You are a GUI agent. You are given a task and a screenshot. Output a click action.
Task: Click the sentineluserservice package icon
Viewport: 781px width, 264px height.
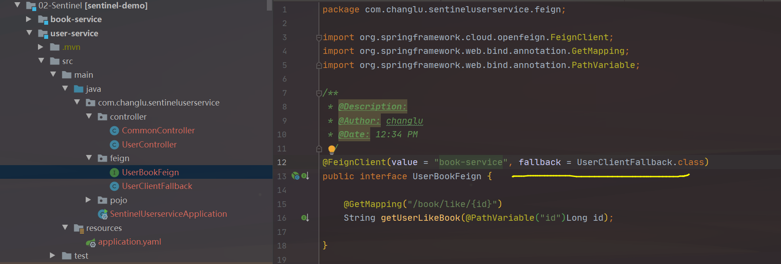[91, 102]
